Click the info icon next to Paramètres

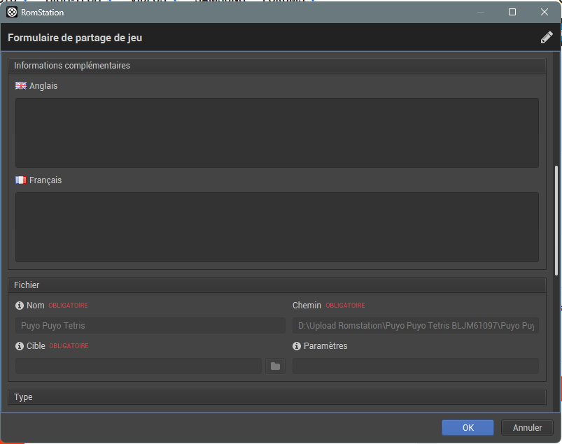pos(297,346)
